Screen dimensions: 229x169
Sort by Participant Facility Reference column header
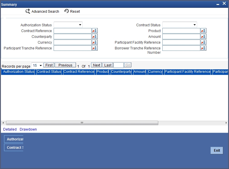188,71
